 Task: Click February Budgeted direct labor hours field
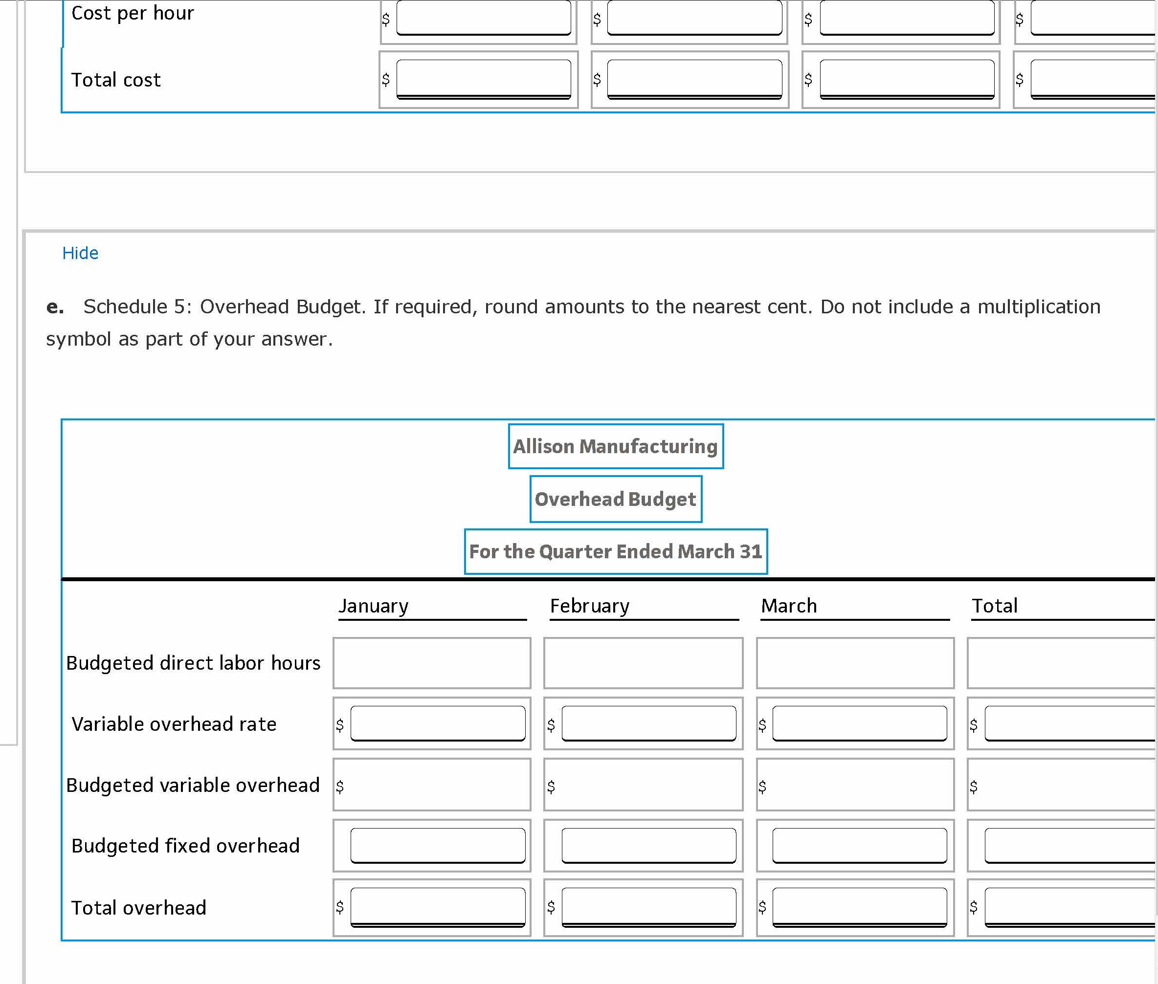[x=643, y=663]
